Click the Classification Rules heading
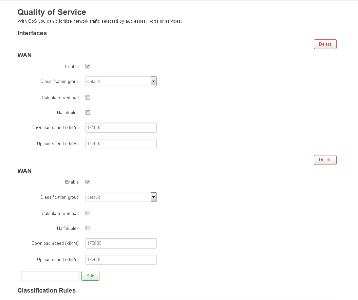Screen dimensions: 358x300 [46, 291]
